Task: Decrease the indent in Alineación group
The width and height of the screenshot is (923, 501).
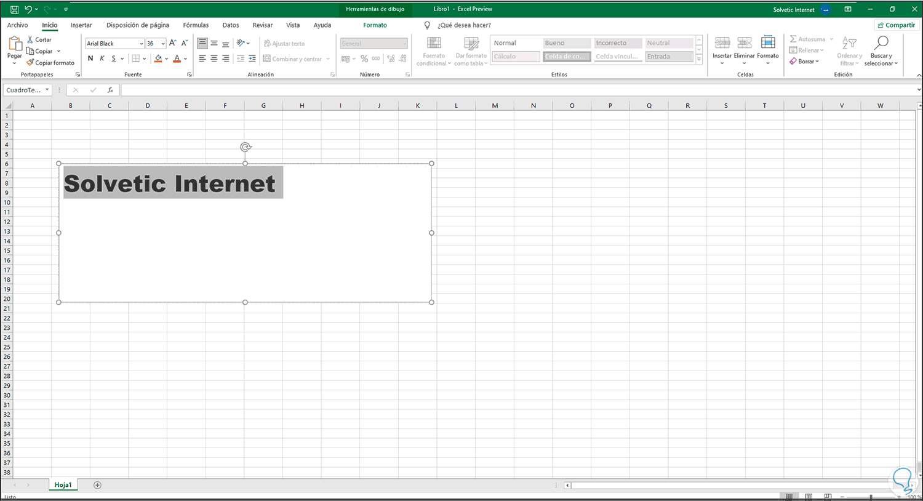Action: pyautogui.click(x=241, y=58)
